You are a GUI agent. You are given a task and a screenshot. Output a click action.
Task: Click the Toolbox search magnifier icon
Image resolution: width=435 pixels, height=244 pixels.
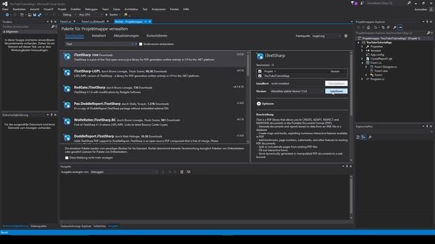click(53, 26)
